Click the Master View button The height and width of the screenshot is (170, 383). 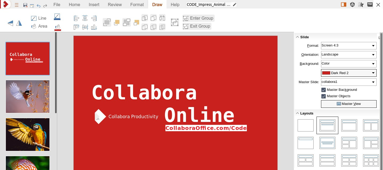click(349, 104)
